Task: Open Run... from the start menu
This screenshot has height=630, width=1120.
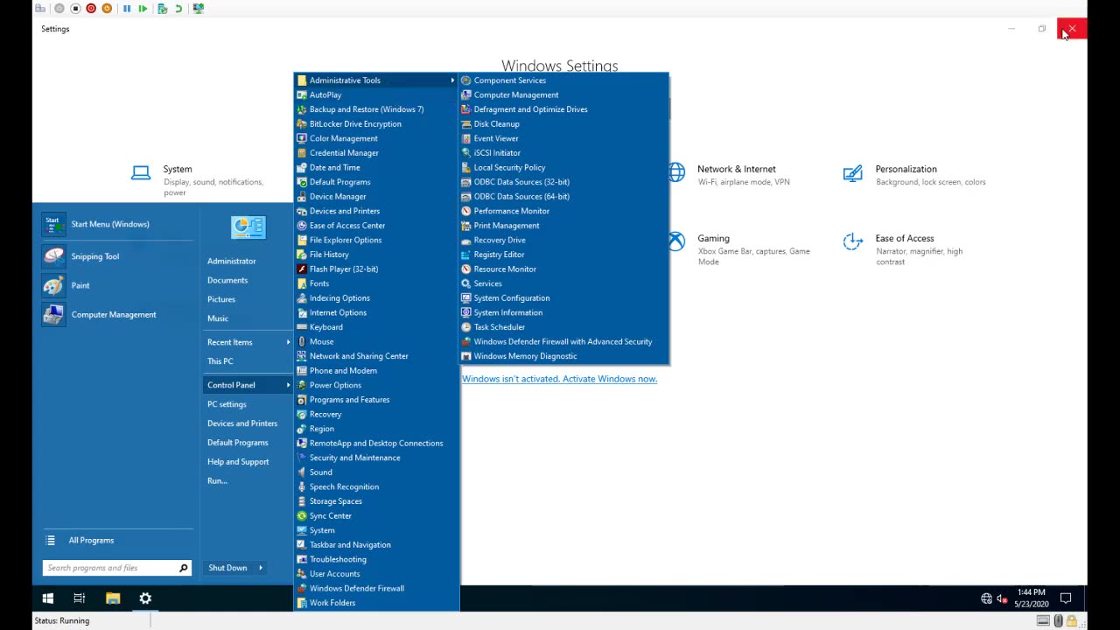Action: pos(217,480)
